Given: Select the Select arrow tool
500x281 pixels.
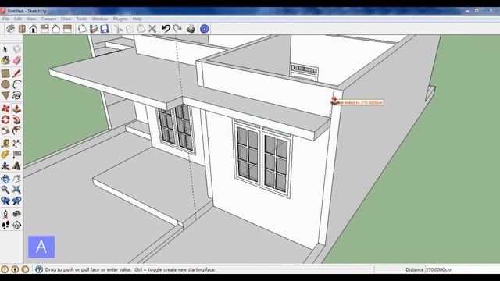Looking at the screenshot, I should pyautogui.click(x=5, y=49).
